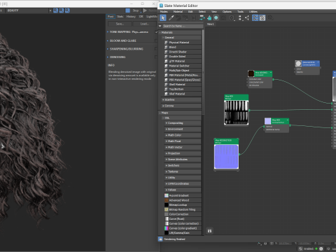Image resolution: width=336 pixels, height=252 pixels.
Task: Click the Save... button in Post tab
Action: pos(120,24)
